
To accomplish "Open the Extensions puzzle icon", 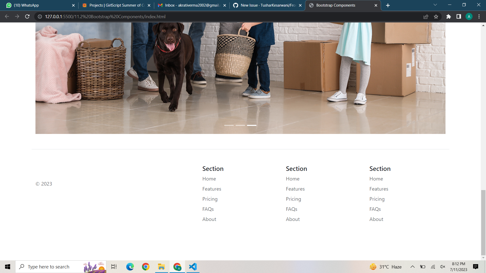I will click(449, 17).
